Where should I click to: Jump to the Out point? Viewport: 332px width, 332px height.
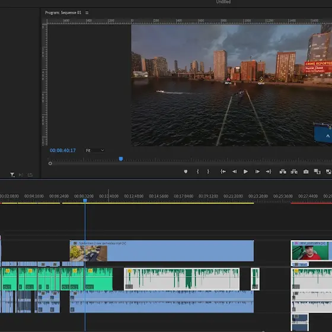[x=269, y=171]
